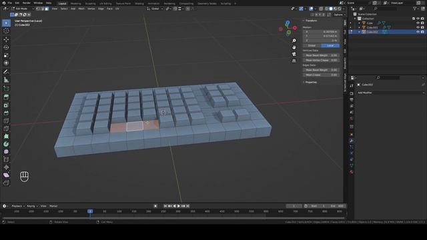Select the Poly Build tool

click(x=6, y=136)
